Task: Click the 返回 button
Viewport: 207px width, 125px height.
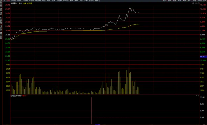Action: 205,1
